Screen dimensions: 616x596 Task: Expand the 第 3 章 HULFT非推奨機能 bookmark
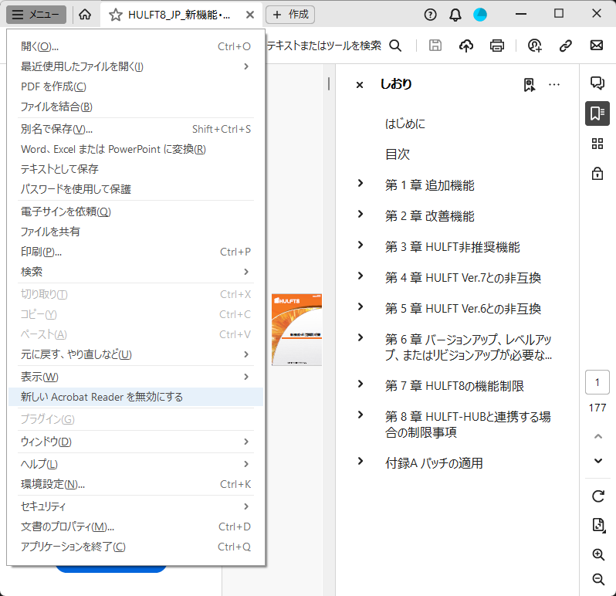[360, 245]
